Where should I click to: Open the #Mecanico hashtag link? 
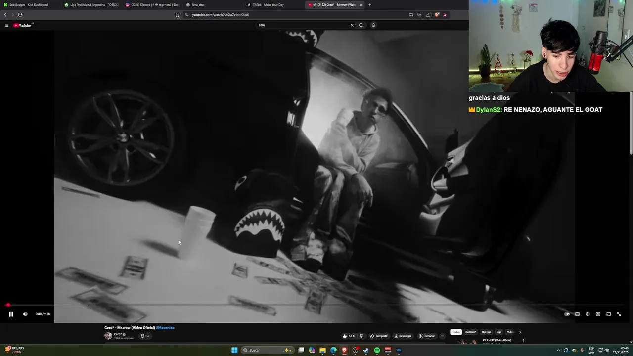pos(165,328)
